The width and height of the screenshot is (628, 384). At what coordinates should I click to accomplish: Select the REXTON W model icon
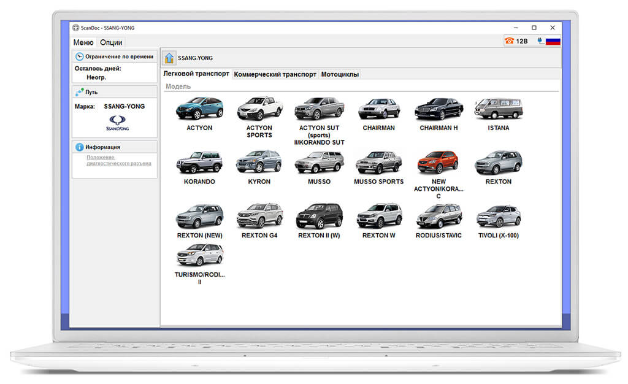point(379,216)
